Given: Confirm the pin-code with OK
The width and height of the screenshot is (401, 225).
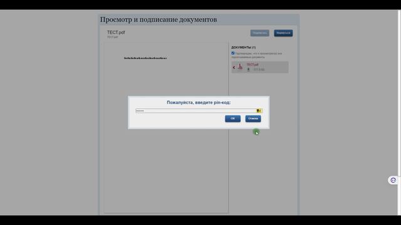Looking at the screenshot, I should pyautogui.click(x=232, y=119).
